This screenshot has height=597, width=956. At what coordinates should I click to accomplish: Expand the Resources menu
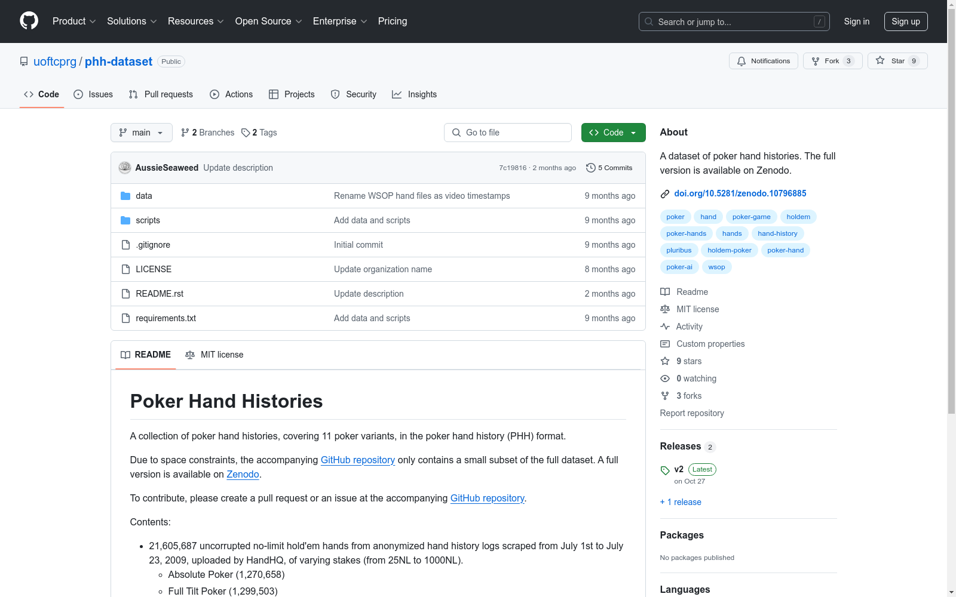[196, 21]
